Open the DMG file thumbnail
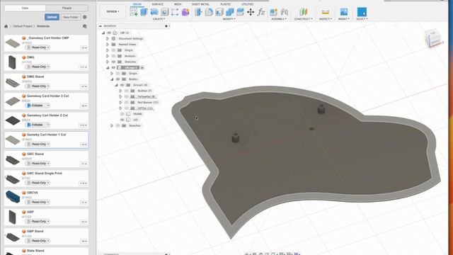 (x=12, y=62)
